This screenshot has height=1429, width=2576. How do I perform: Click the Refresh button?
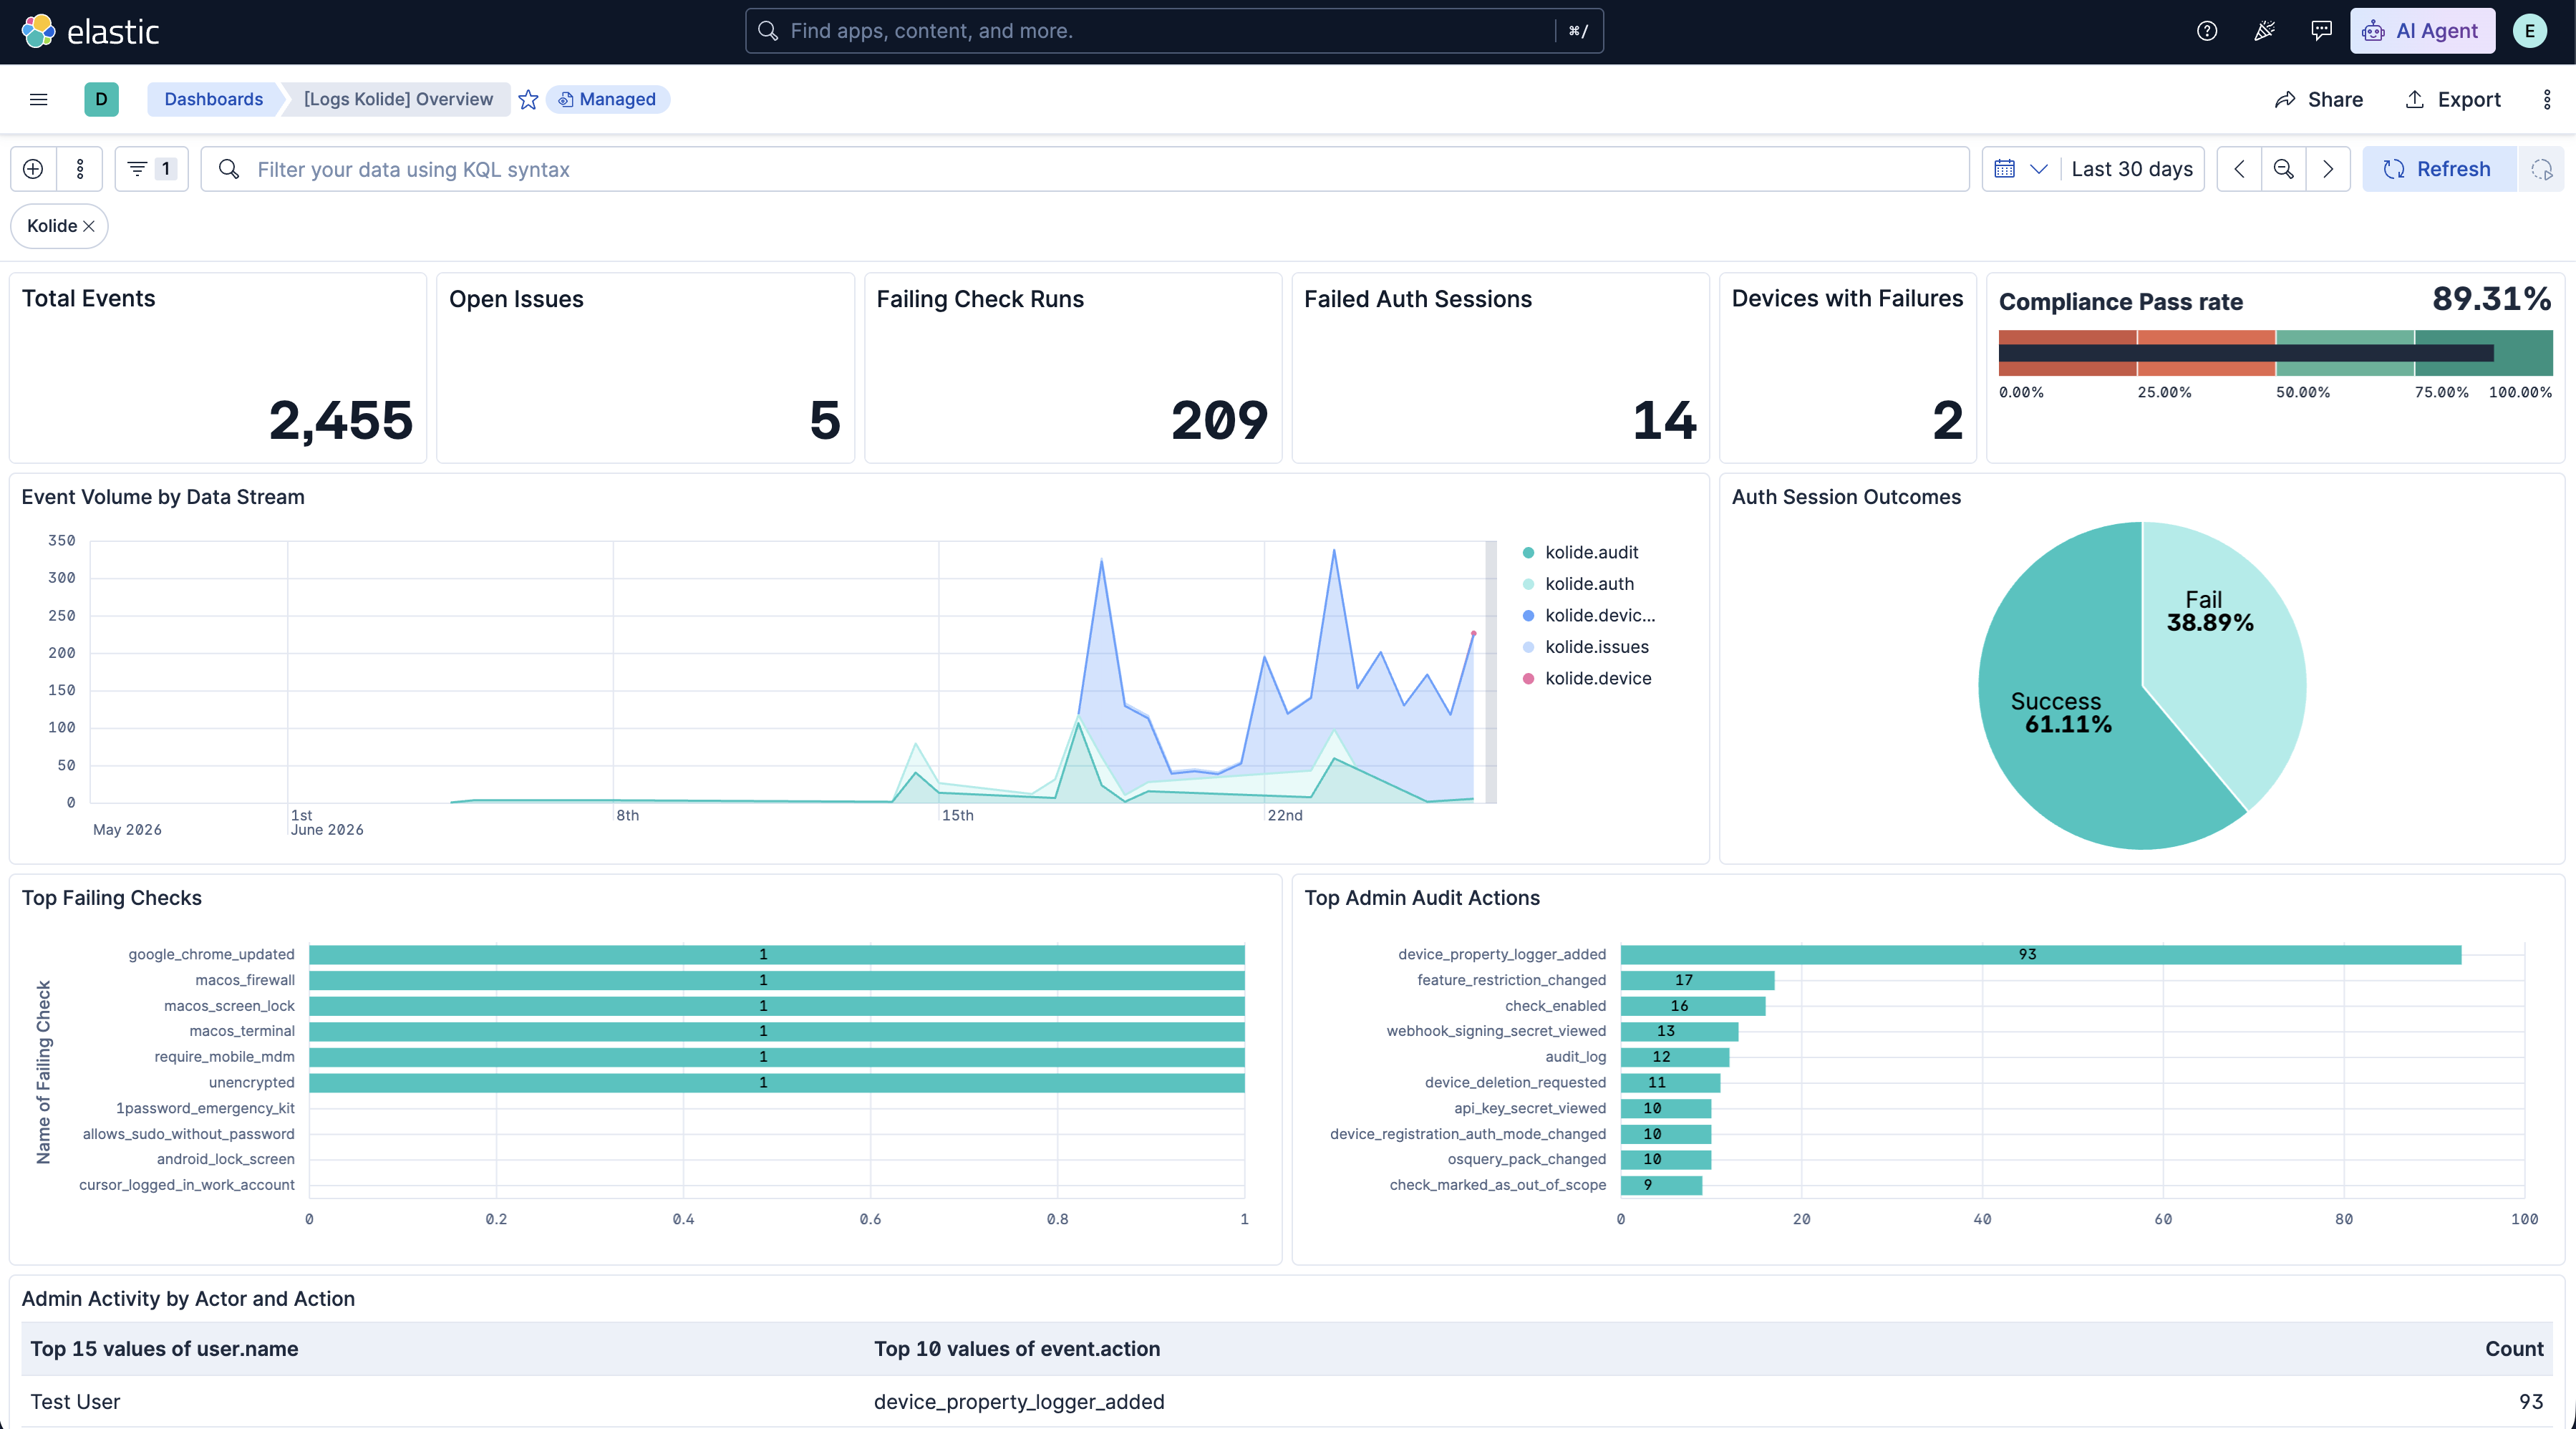coord(2438,169)
